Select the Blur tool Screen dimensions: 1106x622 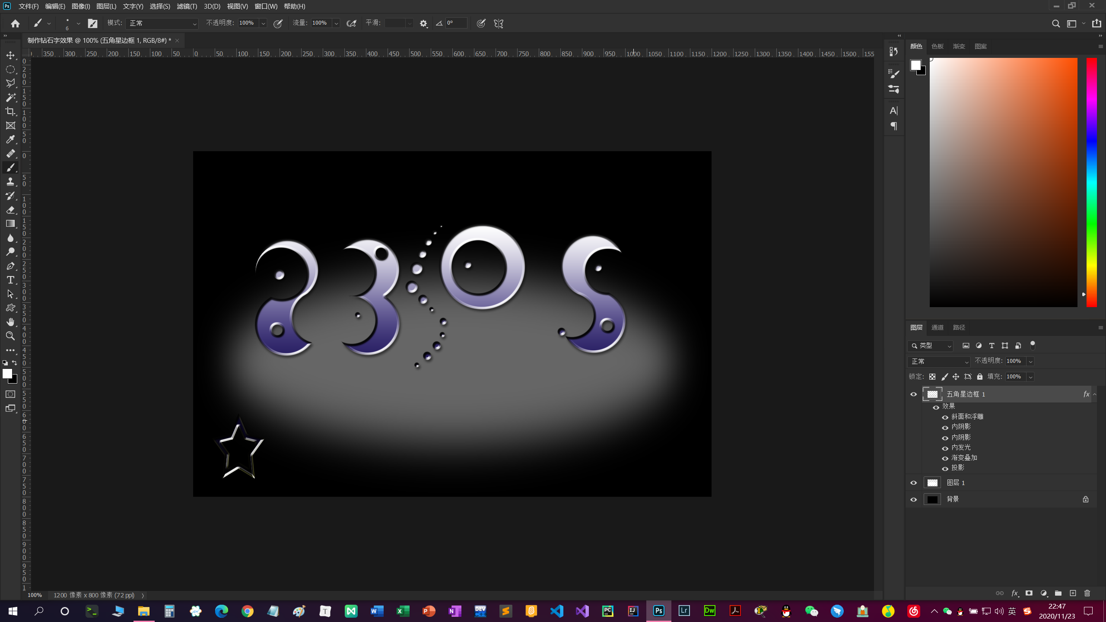pyautogui.click(x=10, y=238)
